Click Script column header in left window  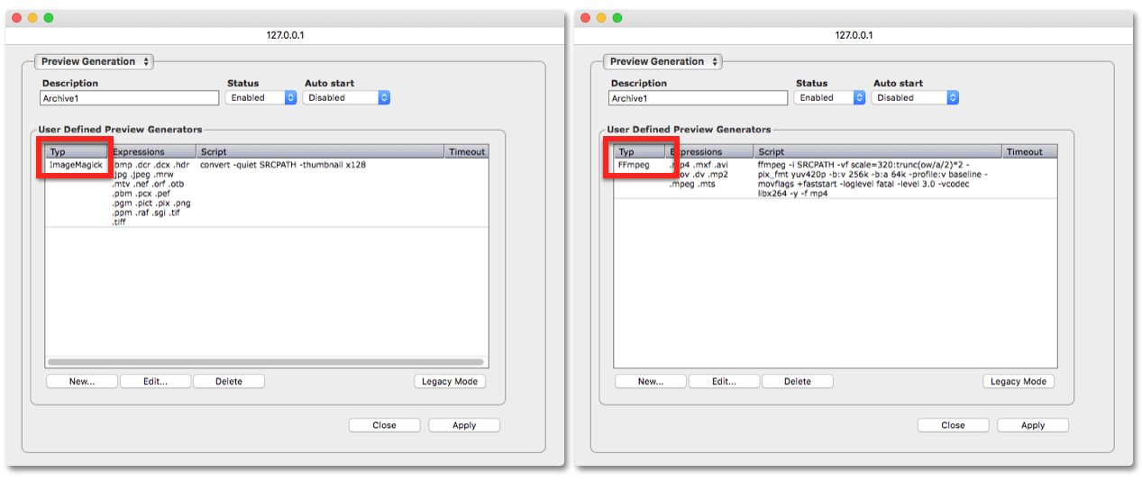click(x=320, y=151)
